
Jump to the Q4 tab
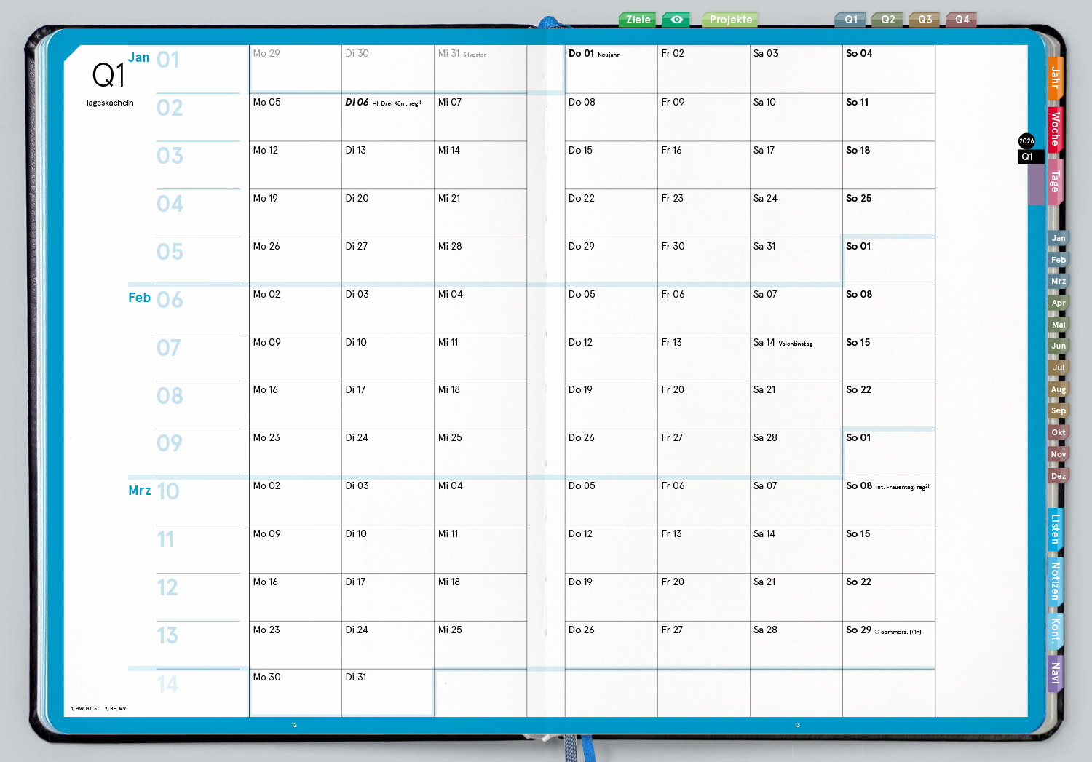click(x=962, y=20)
